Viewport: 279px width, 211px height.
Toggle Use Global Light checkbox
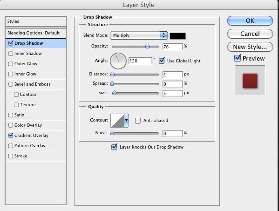[x=162, y=61]
